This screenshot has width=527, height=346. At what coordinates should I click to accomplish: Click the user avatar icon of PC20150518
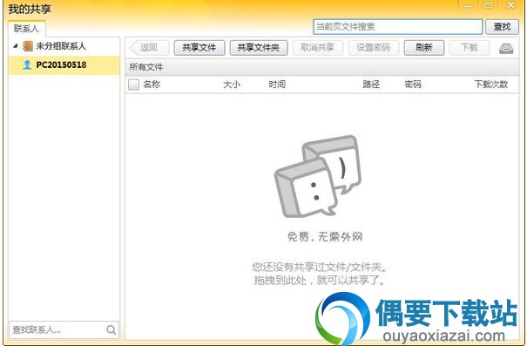click(x=27, y=64)
